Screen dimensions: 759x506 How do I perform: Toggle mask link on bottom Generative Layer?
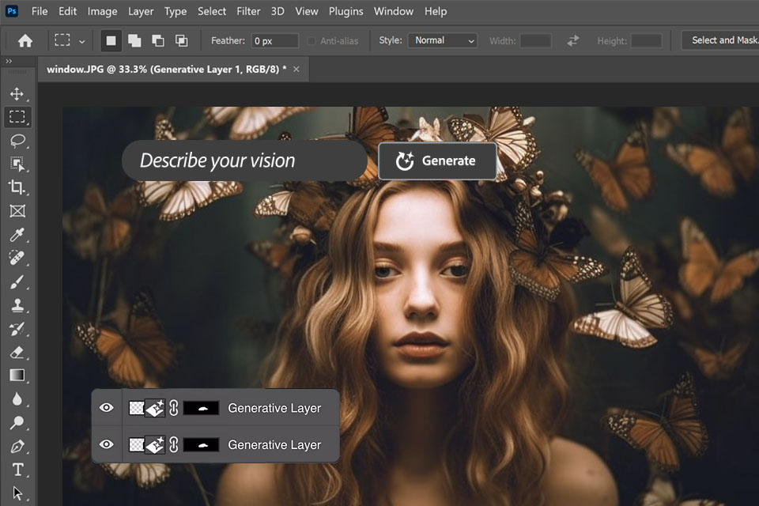pyautogui.click(x=174, y=444)
